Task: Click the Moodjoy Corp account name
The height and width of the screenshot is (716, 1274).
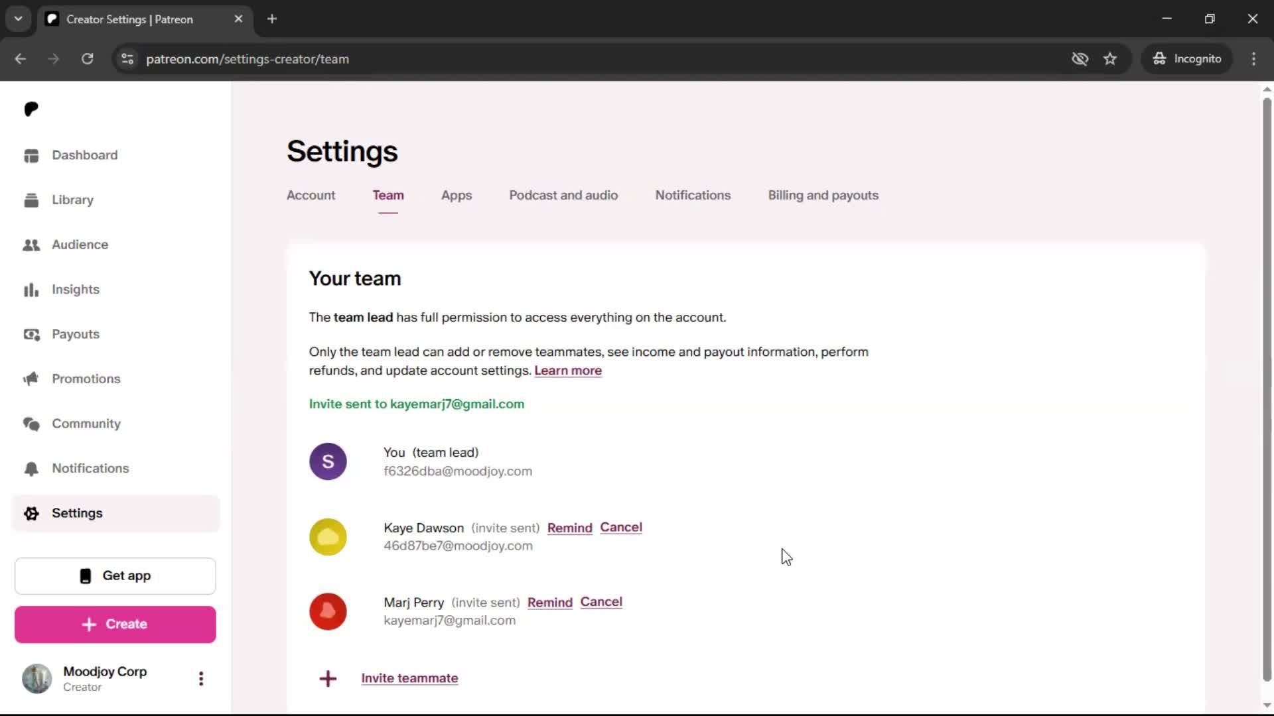Action: (105, 672)
